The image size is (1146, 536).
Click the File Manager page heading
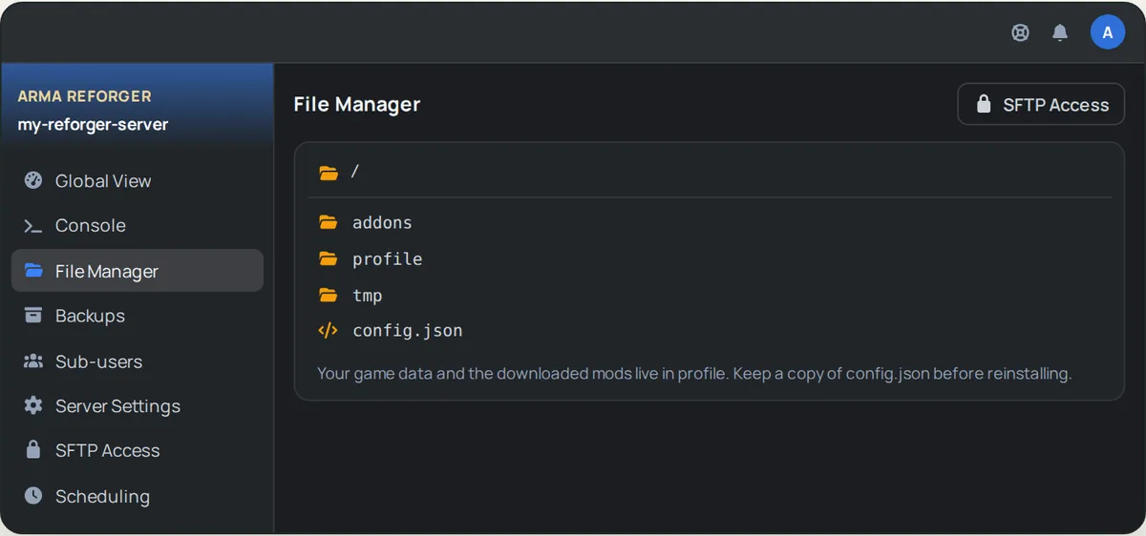(x=357, y=104)
